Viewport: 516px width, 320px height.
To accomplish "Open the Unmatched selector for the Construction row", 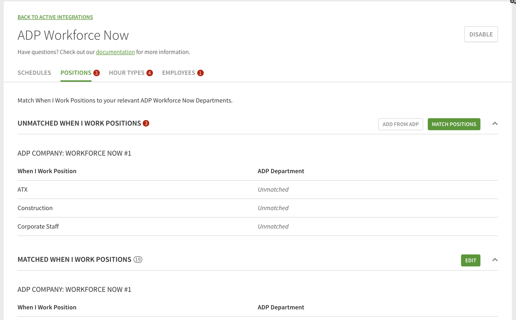I will coord(273,208).
